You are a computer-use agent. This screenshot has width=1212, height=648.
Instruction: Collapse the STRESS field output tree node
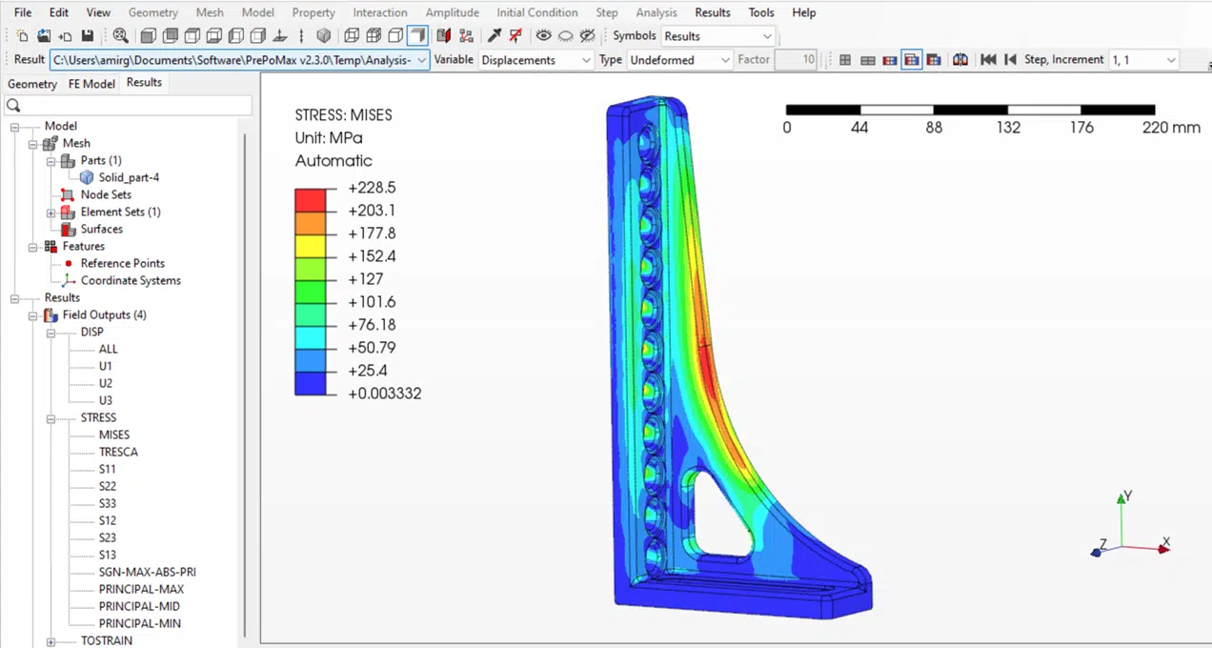pyautogui.click(x=50, y=417)
